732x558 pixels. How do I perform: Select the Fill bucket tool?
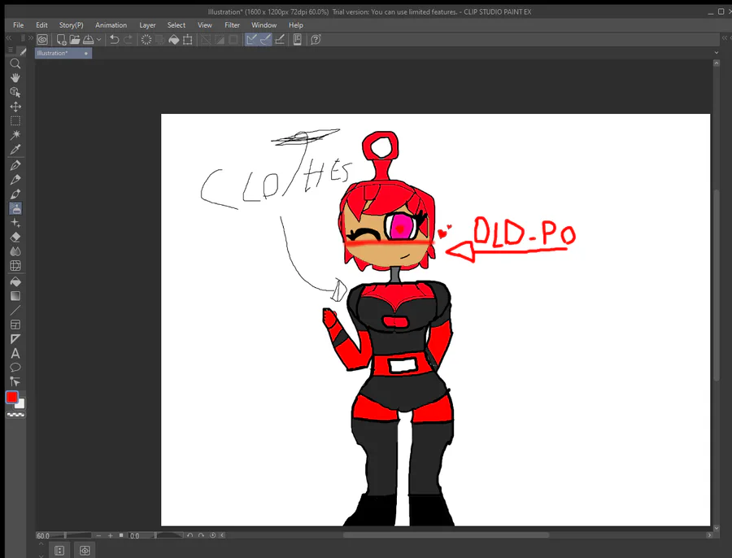point(15,281)
